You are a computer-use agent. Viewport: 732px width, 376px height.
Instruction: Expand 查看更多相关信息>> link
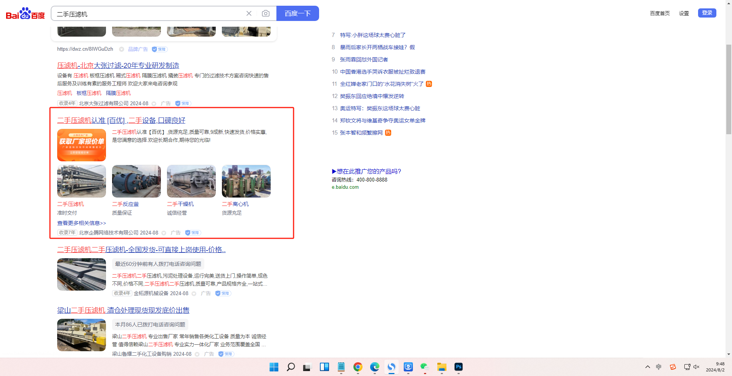82,223
